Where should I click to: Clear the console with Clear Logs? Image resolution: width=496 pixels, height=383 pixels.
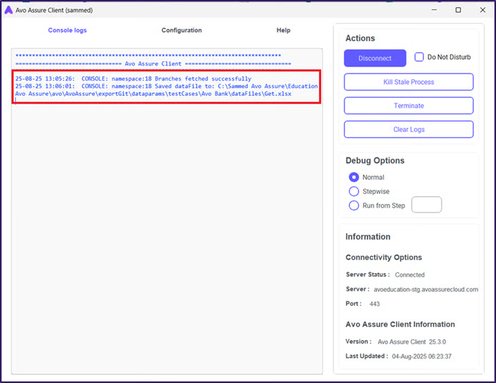click(409, 129)
